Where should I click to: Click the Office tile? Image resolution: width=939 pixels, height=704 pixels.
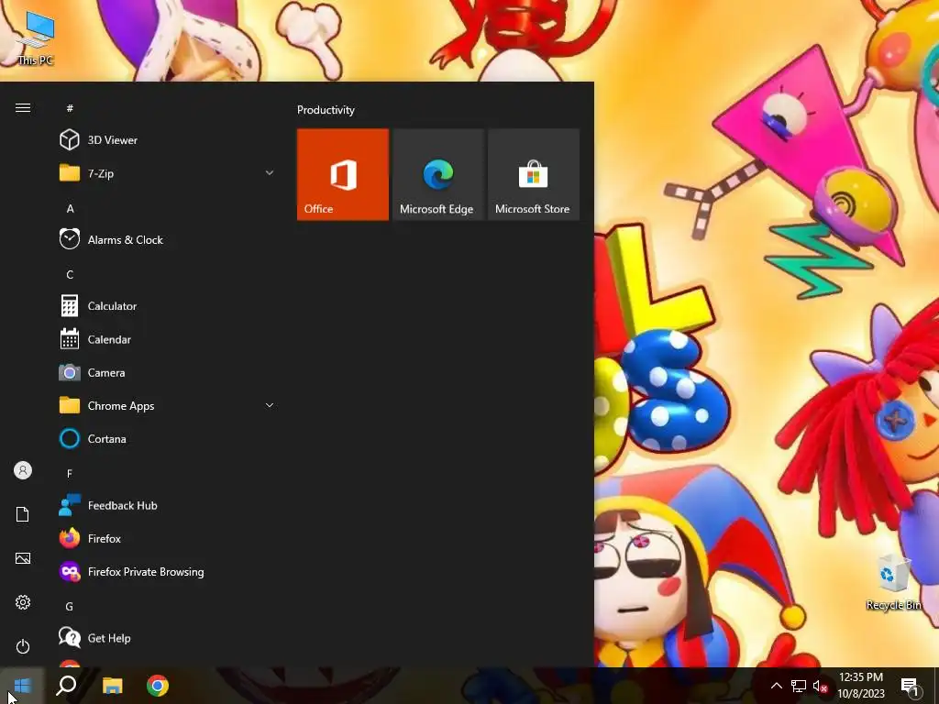[x=343, y=174]
